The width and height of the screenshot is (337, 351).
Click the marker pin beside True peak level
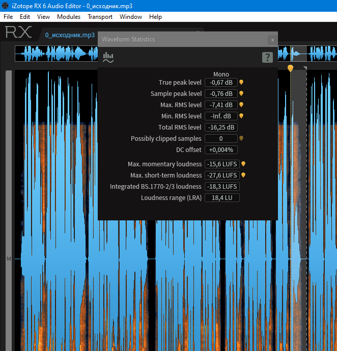coord(241,82)
